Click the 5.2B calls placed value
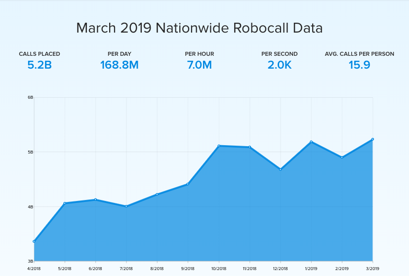Viewport: 409px width, 276px height. pos(40,65)
